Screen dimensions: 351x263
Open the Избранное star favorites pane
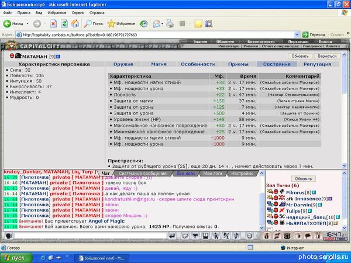121,23
